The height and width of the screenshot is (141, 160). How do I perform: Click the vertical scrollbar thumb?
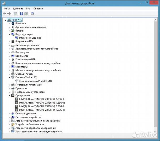(155, 74)
